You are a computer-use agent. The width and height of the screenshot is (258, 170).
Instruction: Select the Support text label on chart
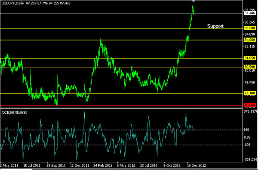point(215,26)
